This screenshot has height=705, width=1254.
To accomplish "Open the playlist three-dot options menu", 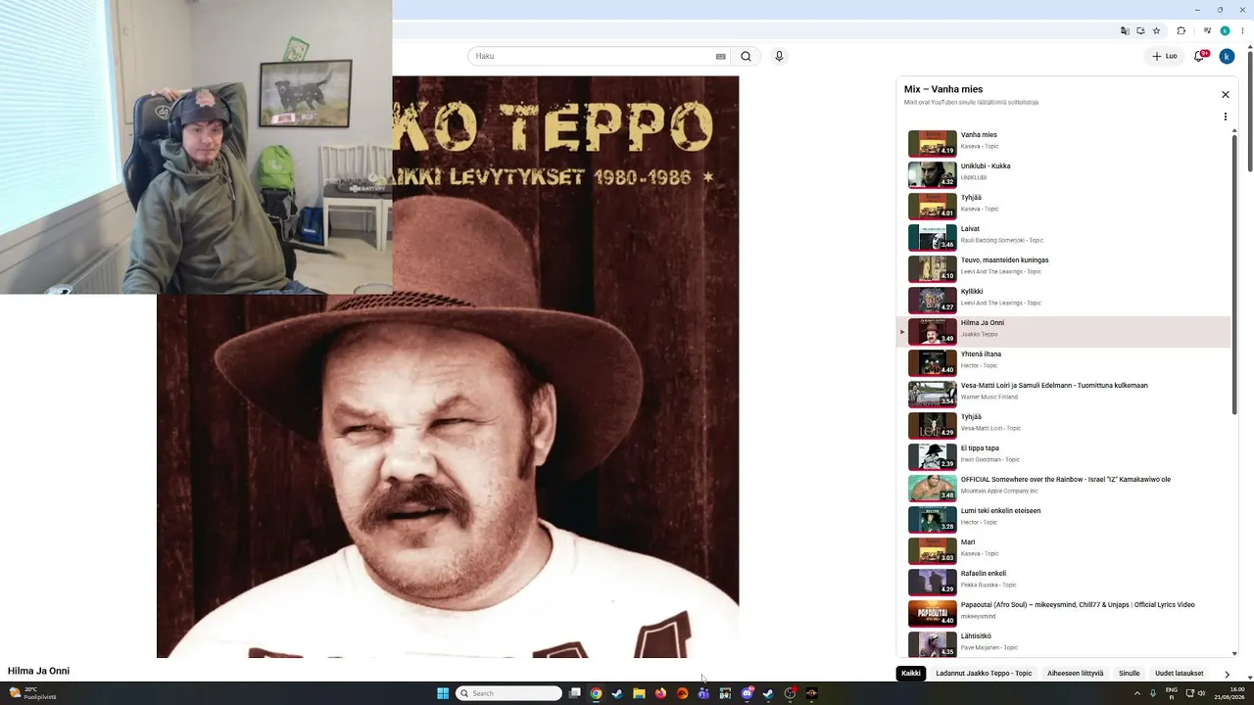I will click(1225, 117).
